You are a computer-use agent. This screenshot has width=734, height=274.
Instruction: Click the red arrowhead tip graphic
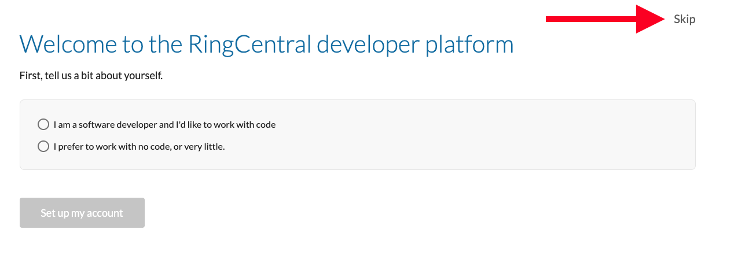(x=651, y=19)
